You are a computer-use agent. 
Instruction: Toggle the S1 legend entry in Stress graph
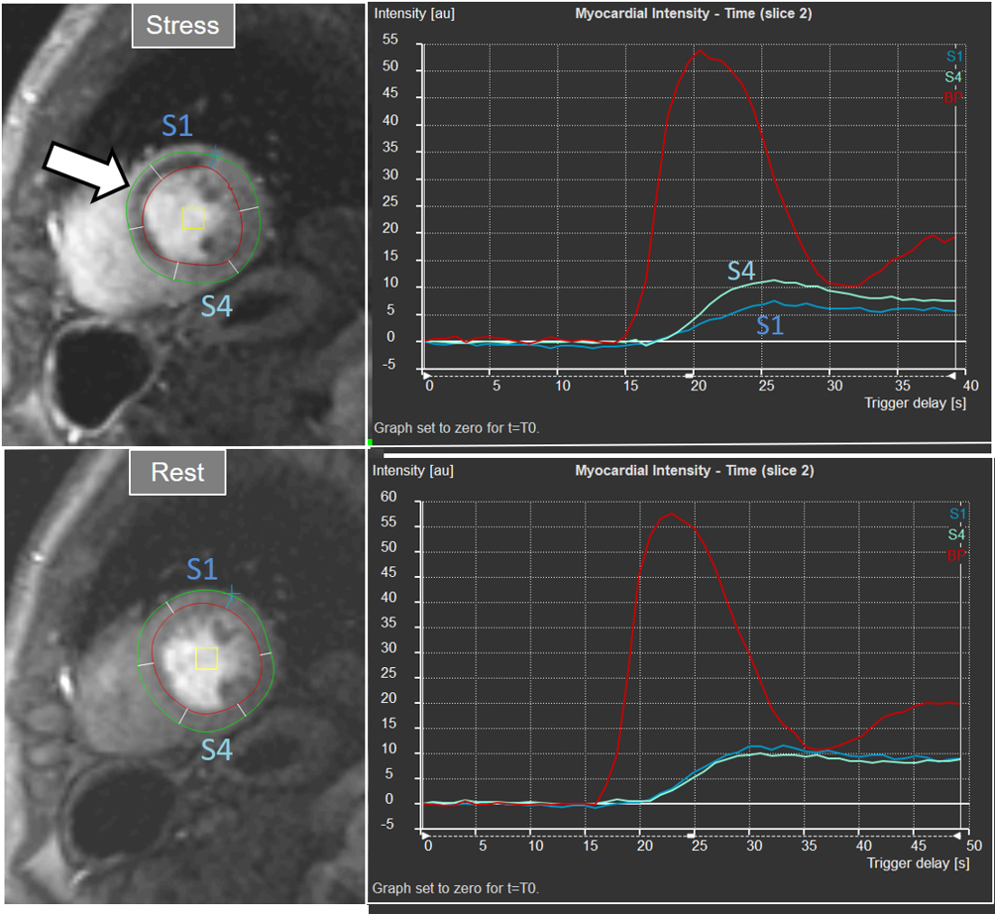pyautogui.click(x=952, y=57)
